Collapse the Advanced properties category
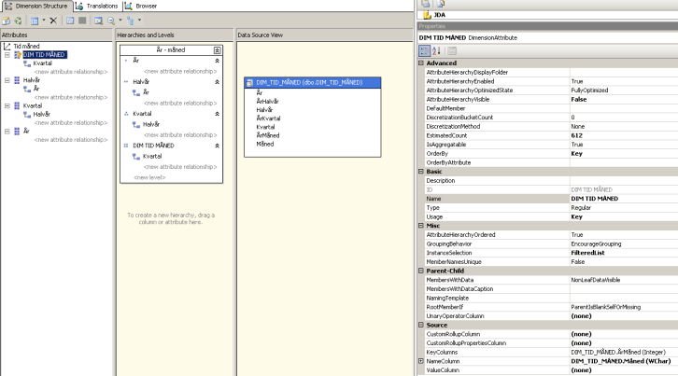Screen dimensions: 678x376 [421, 63]
